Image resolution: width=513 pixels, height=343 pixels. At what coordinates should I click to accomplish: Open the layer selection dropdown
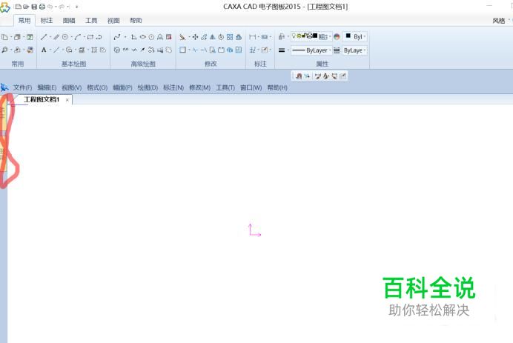[311, 36]
